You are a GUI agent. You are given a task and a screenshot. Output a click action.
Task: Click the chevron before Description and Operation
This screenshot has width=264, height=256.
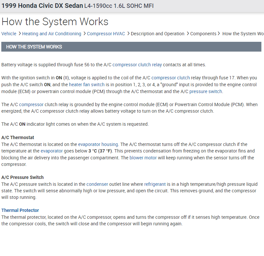pyautogui.click(x=128, y=34)
